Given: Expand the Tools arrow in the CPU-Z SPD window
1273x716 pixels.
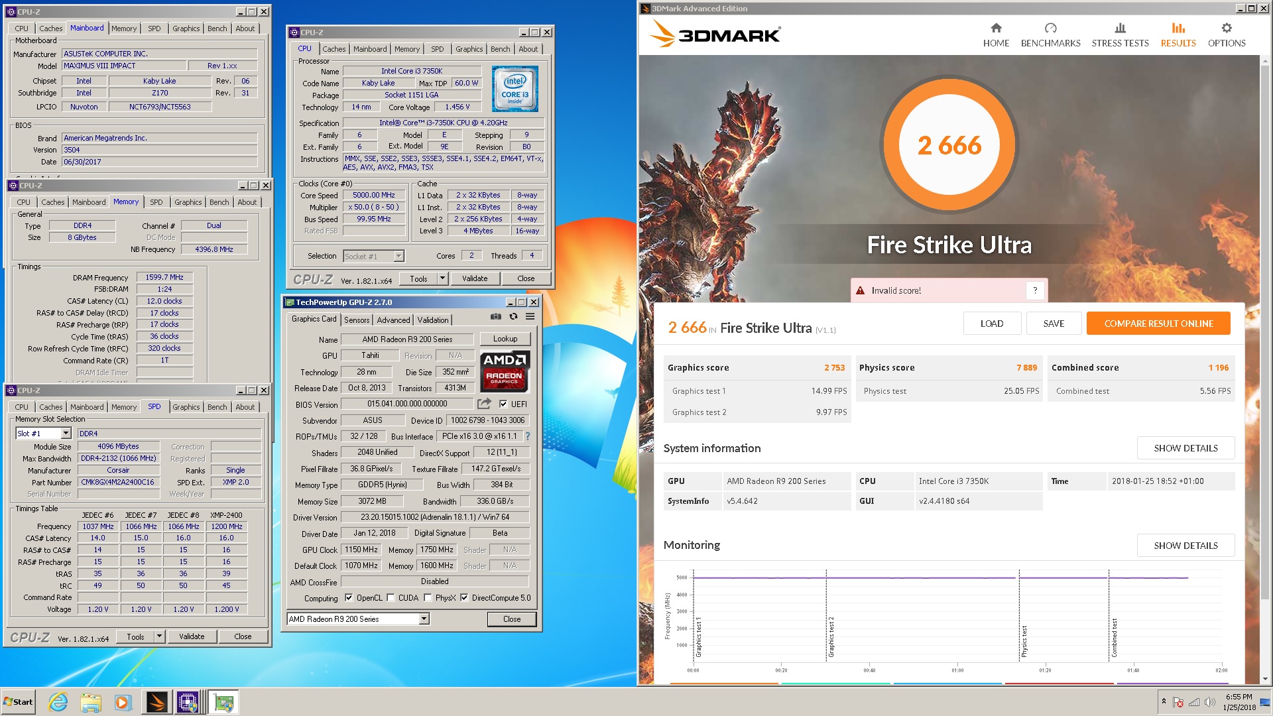Looking at the screenshot, I should (x=159, y=636).
